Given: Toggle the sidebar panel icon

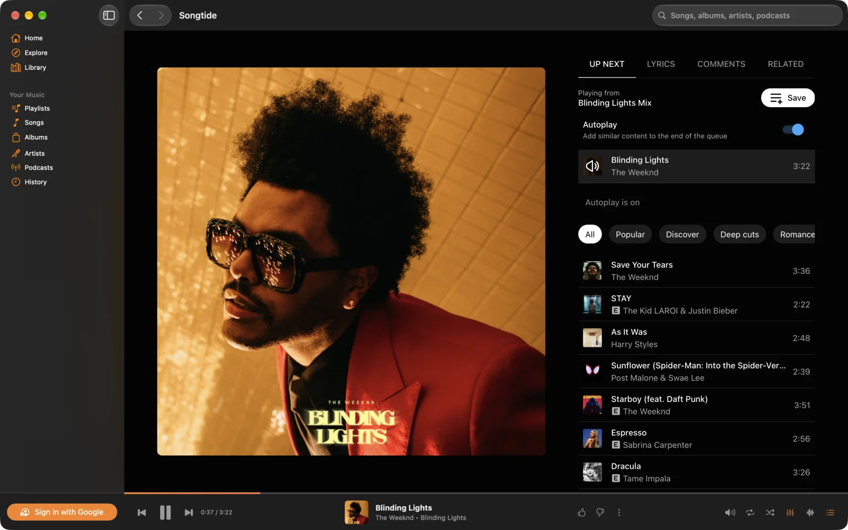Looking at the screenshot, I should tap(109, 15).
